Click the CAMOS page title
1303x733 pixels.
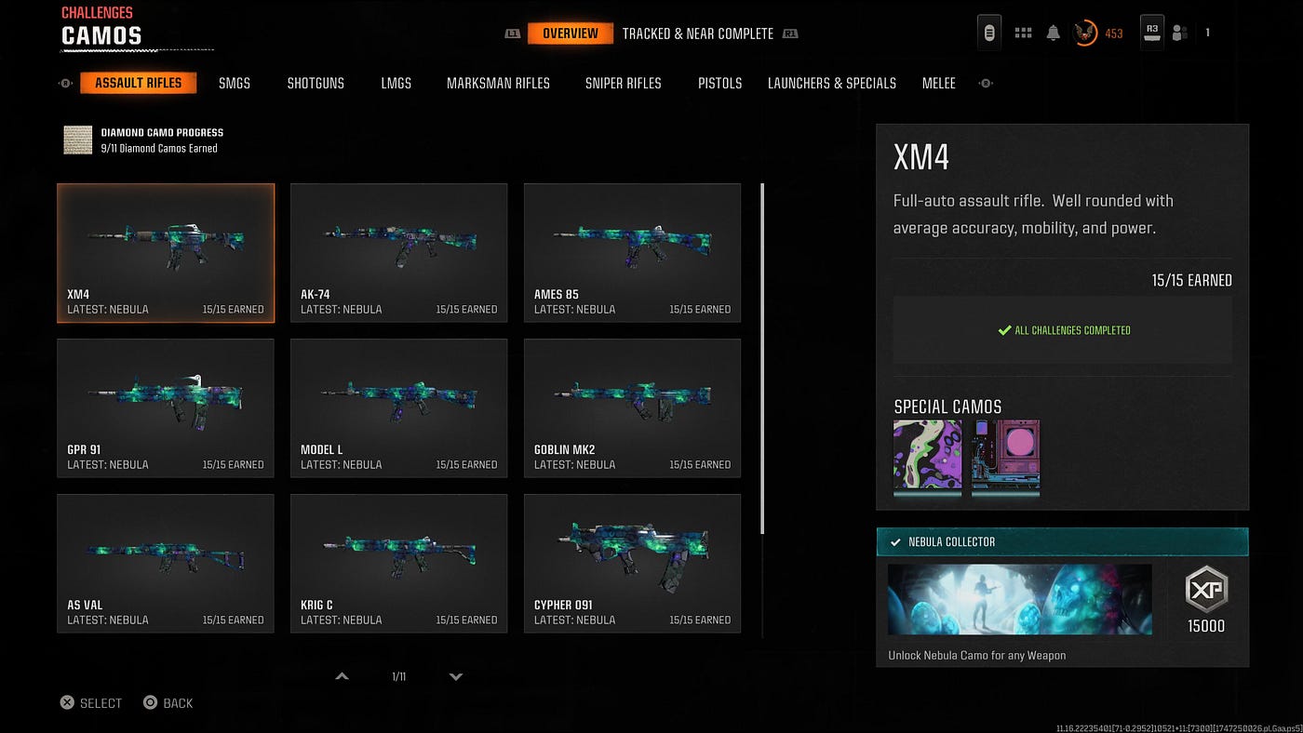tap(101, 36)
